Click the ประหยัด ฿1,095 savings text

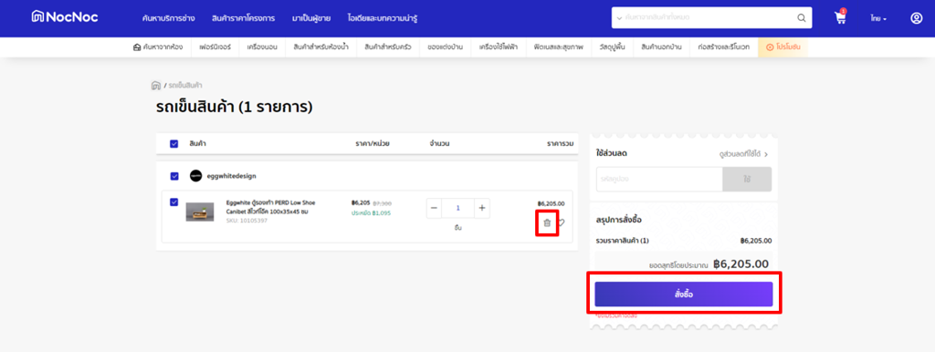371,212
